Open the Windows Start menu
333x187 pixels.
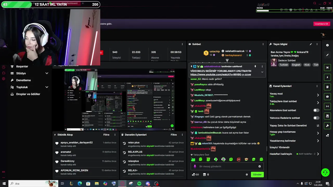[x=4, y=184]
